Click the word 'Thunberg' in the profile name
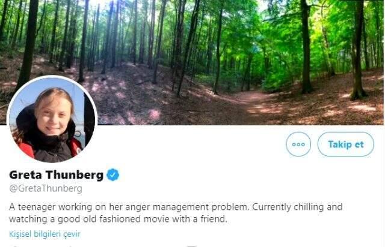This screenshot has height=247, width=385. [x=75, y=175]
